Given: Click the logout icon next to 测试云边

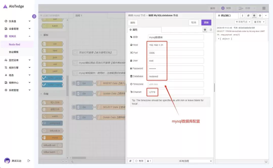Looking at the screenshot, I should [29, 161].
